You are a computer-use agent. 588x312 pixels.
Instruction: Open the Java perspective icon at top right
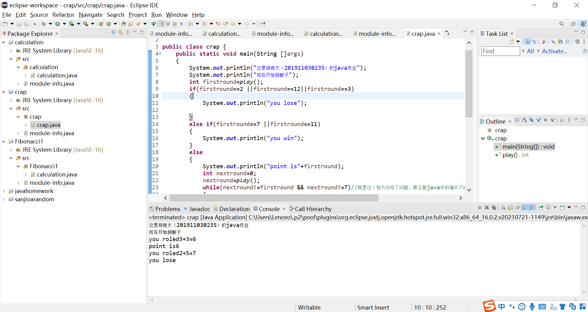pyautogui.click(x=583, y=24)
